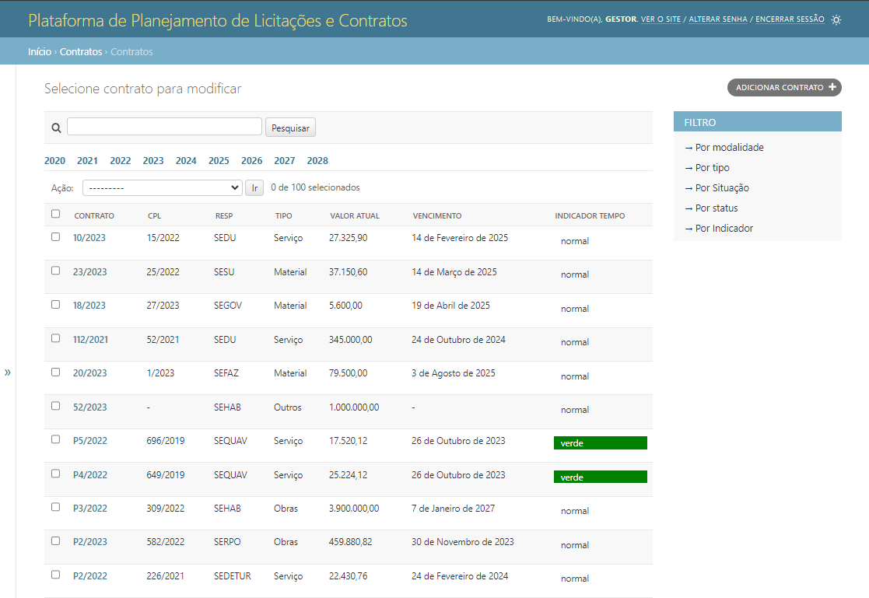Filter contracts by year 2022
The height and width of the screenshot is (598, 869).
coord(121,161)
